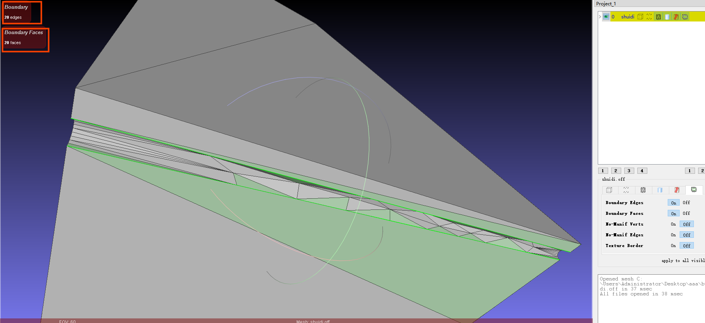Viewport: 705px width, 323px height.
Task: Click the Project_1 panel title
Action: (x=606, y=3)
